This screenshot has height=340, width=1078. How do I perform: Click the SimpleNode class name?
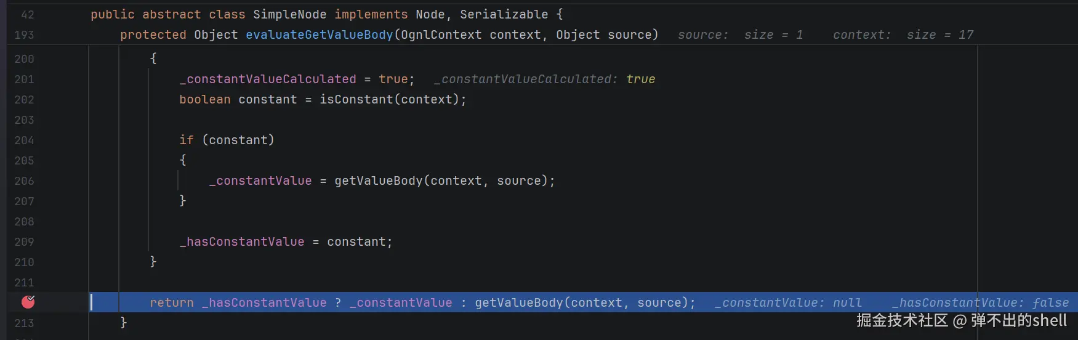click(x=290, y=14)
